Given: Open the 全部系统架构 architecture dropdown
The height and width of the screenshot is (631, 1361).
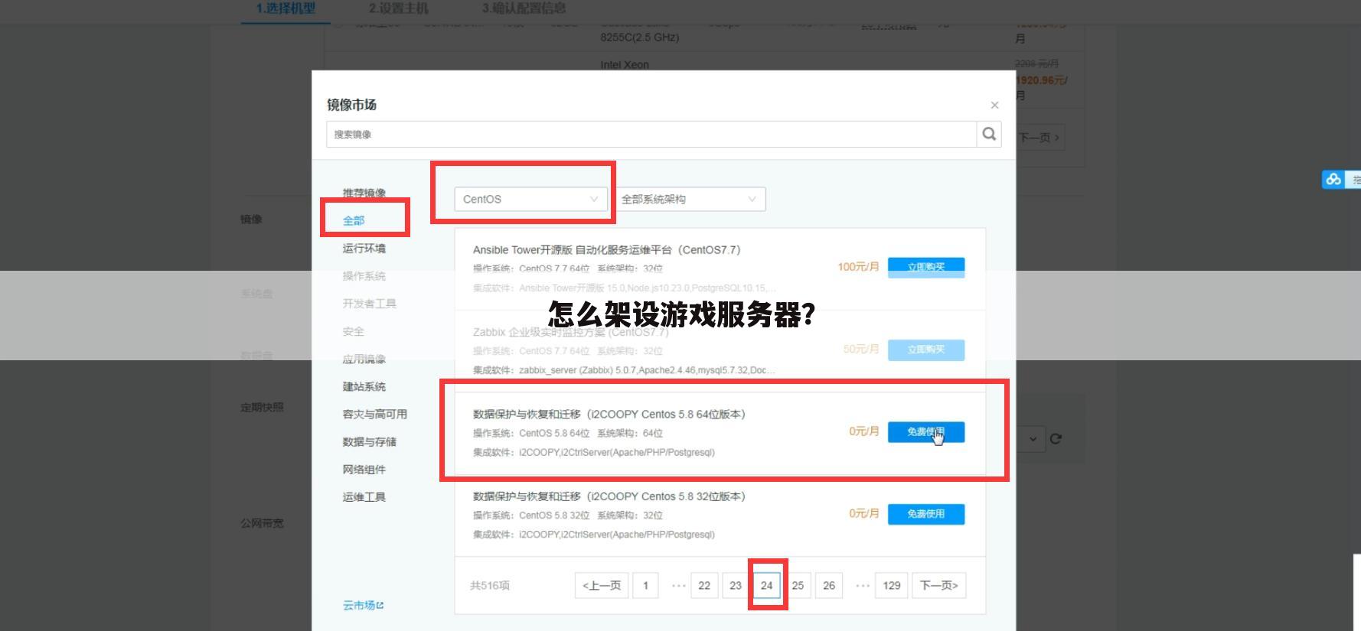Looking at the screenshot, I should (689, 199).
